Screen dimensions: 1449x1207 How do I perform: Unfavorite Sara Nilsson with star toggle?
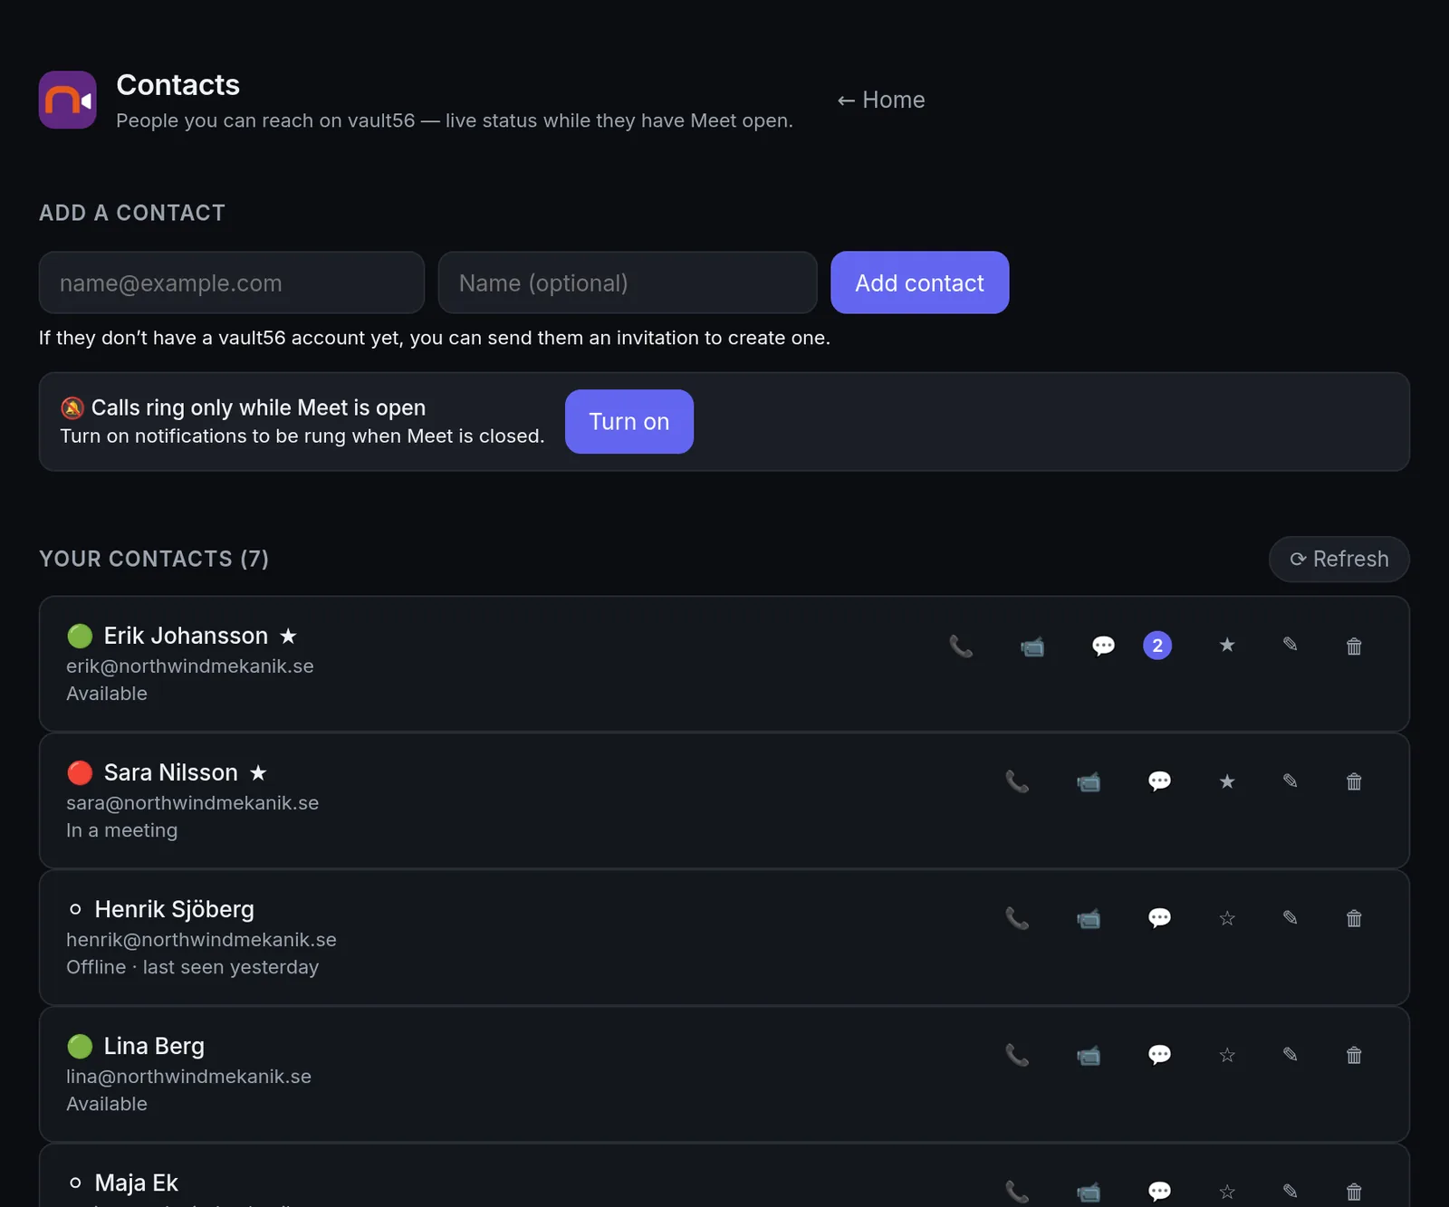click(1227, 781)
